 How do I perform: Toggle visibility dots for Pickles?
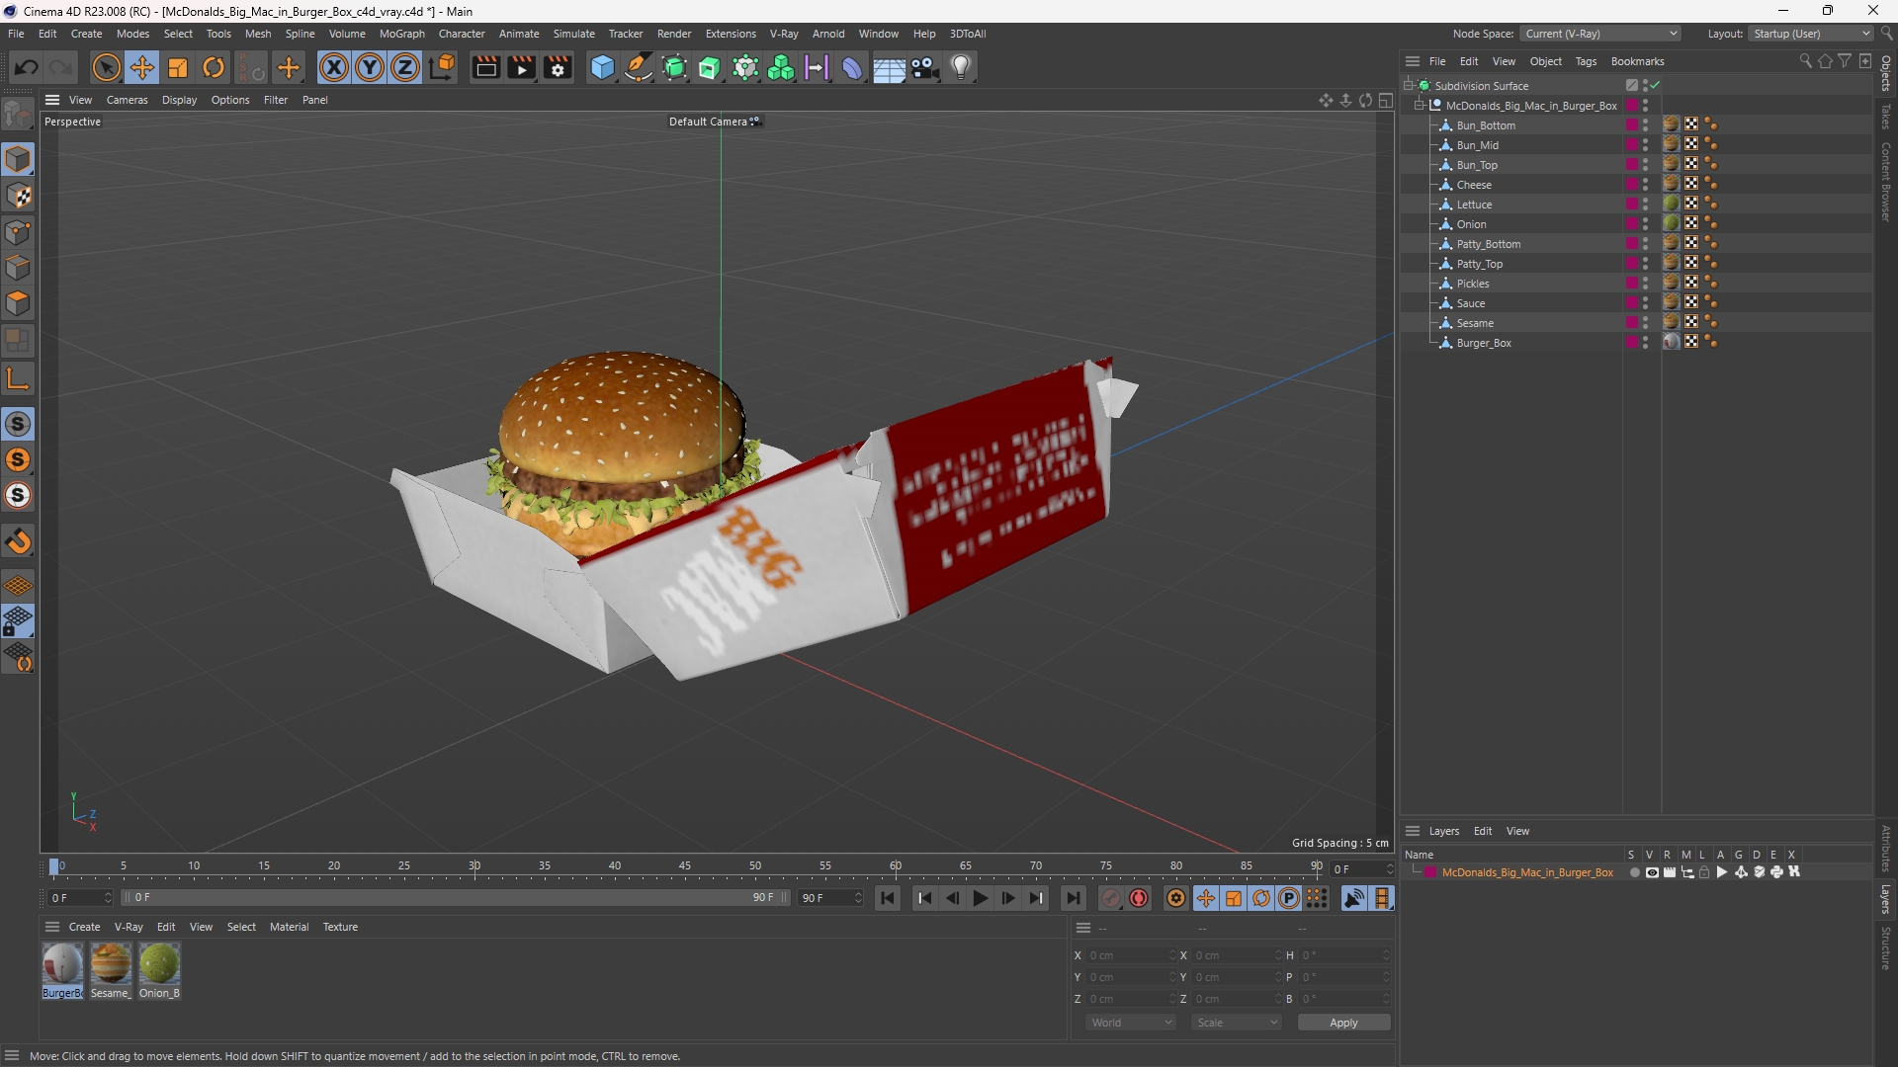1646,284
